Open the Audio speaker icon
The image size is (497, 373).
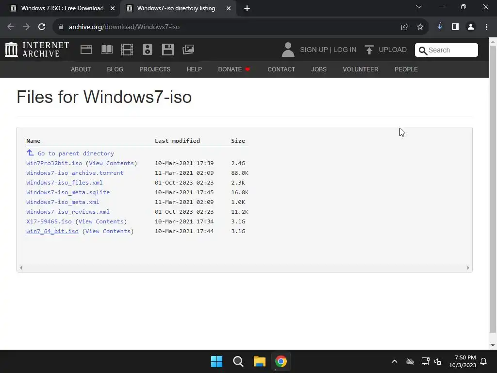[x=148, y=50]
